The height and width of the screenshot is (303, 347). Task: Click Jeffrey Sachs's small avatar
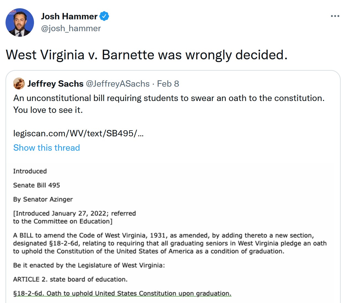[19, 84]
